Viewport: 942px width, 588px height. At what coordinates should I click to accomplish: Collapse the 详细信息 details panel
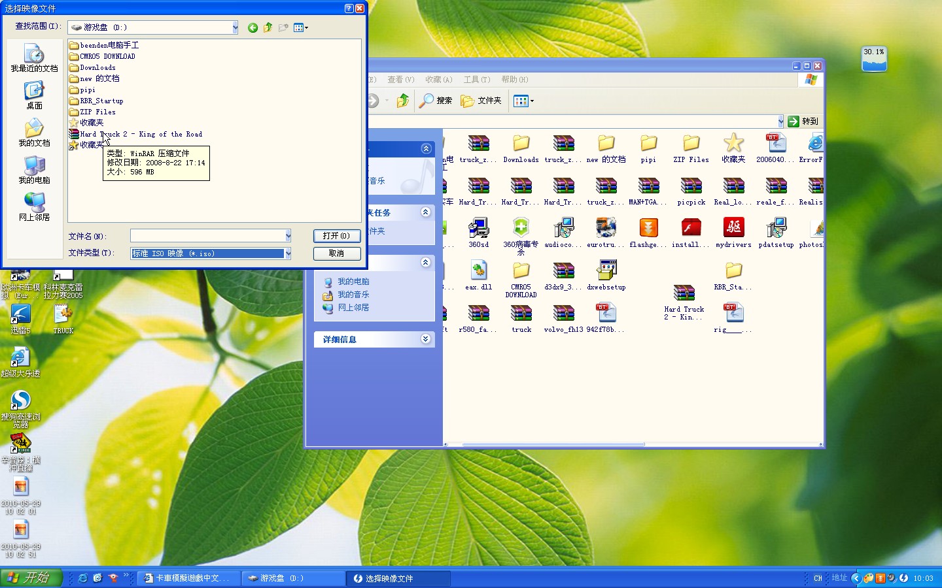pyautogui.click(x=426, y=339)
